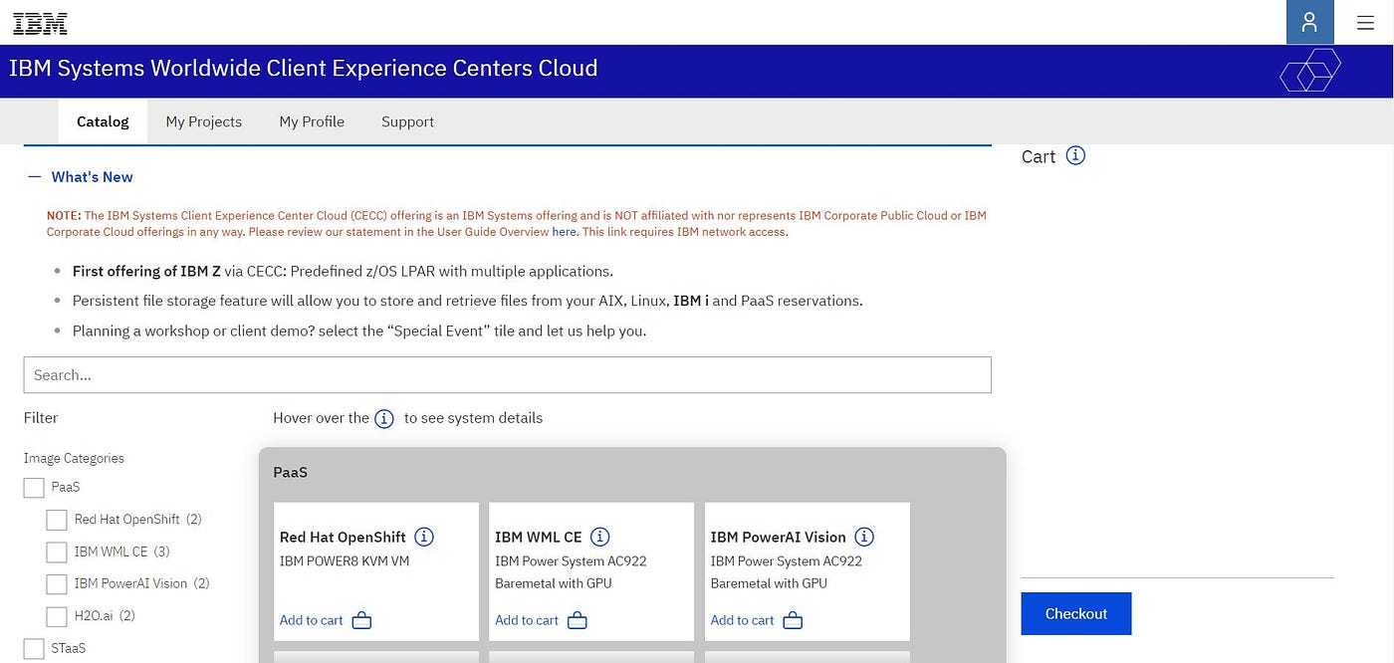Open the My Profile tab

click(x=312, y=121)
